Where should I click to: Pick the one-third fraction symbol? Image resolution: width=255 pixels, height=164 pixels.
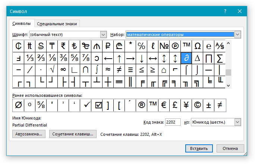pyautogui.click(x=29, y=58)
